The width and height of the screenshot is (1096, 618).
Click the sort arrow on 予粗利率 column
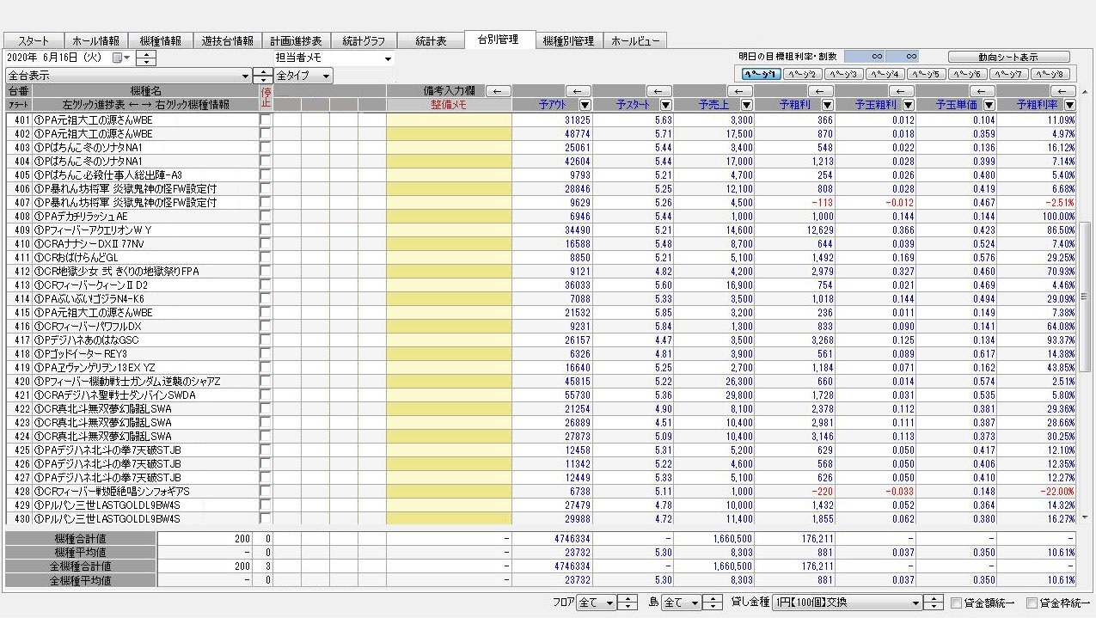(x=1069, y=105)
